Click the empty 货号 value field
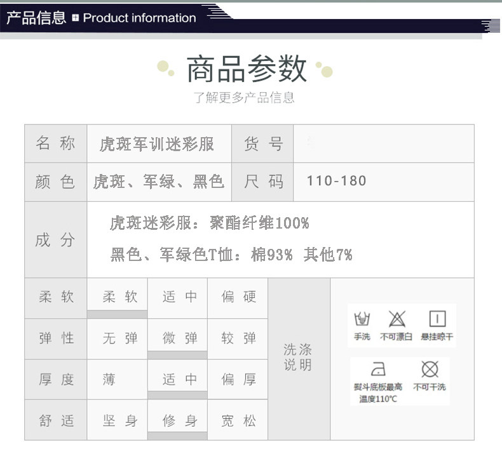 pyautogui.click(x=384, y=144)
